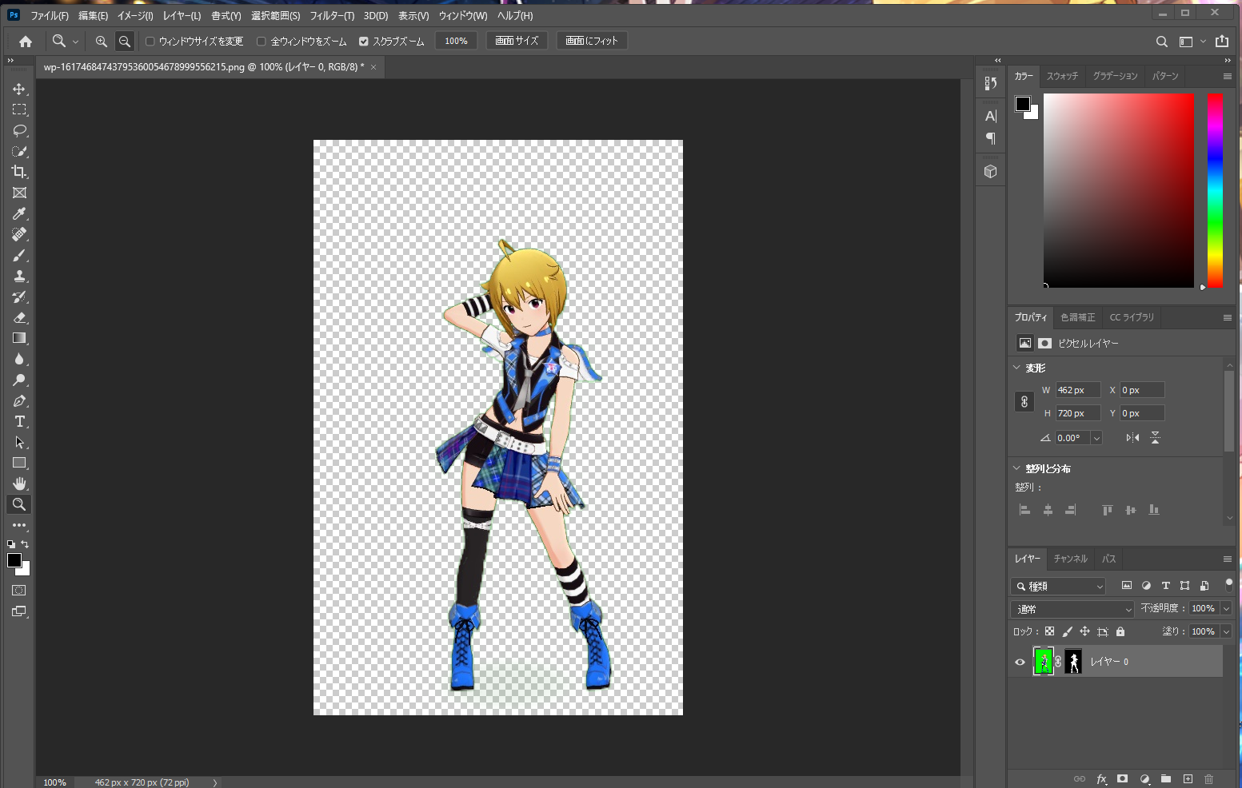This screenshot has height=788, width=1242.
Task: Click the Add Layer Style fx icon
Action: tap(1101, 778)
